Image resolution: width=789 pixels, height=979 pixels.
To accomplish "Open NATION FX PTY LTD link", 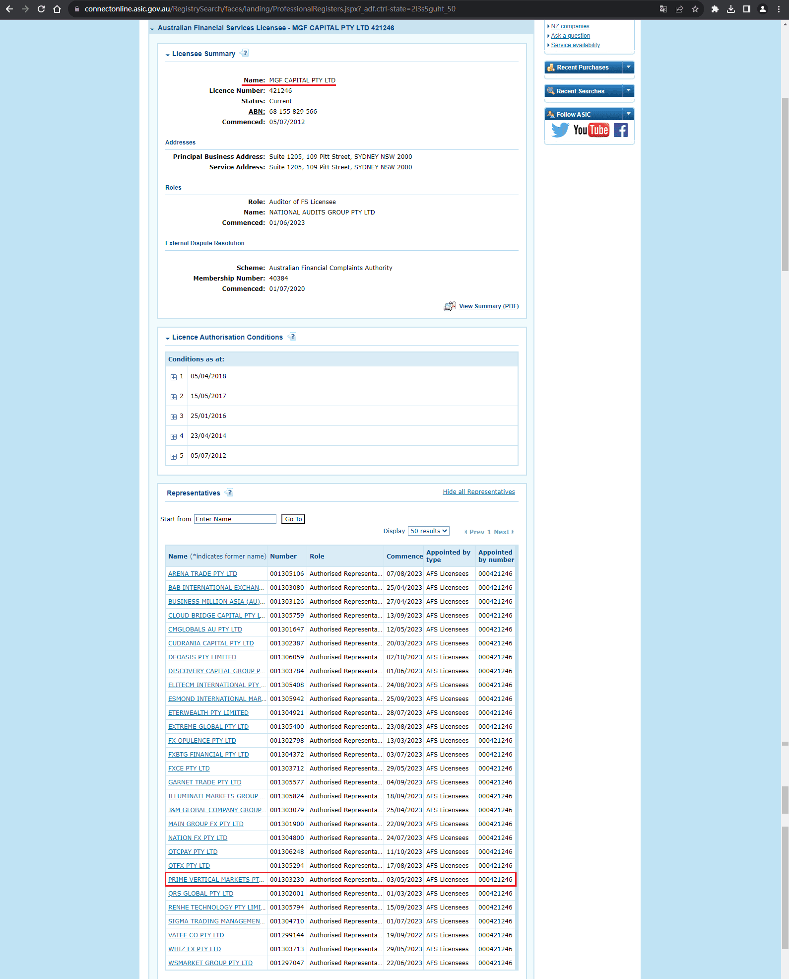I will (x=197, y=838).
